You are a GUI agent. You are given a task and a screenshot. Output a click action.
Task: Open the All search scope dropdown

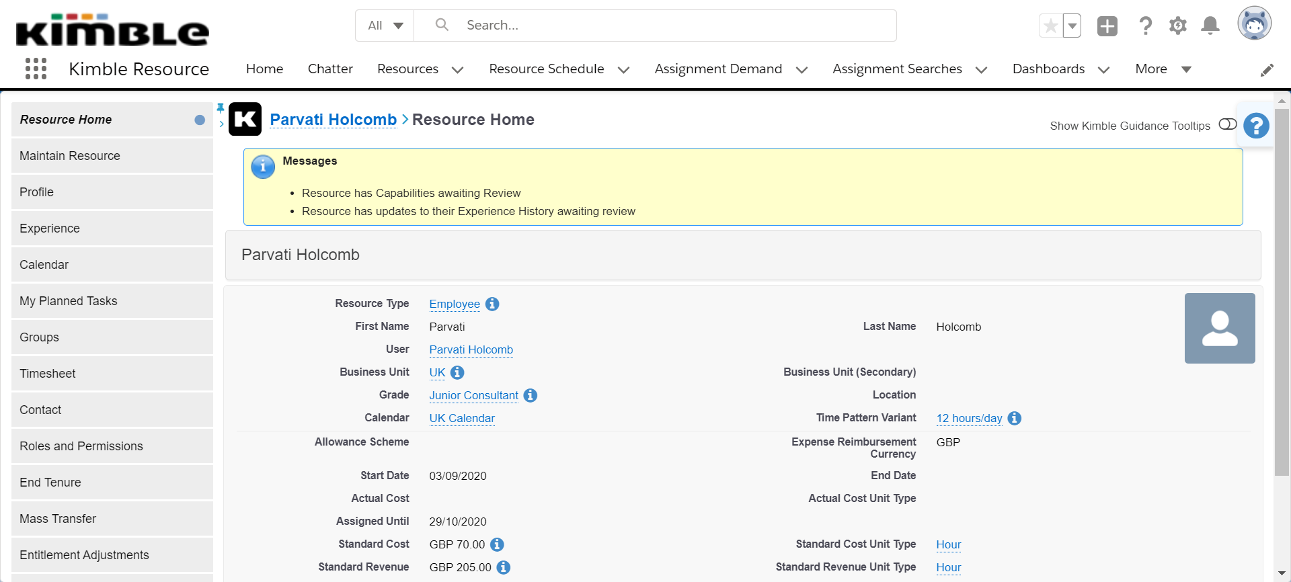385,26
